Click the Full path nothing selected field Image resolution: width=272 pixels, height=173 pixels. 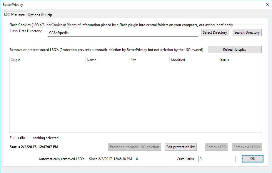pos(144,138)
